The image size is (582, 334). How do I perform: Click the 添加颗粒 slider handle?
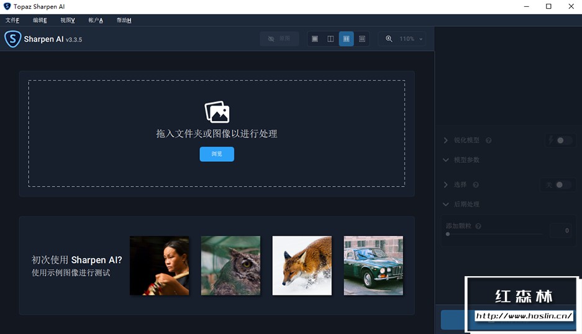[448, 234]
